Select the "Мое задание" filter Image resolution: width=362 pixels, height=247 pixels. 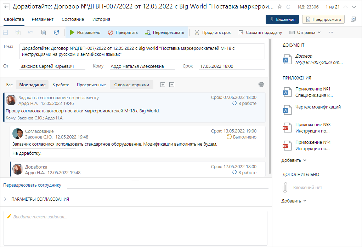click(x=32, y=85)
